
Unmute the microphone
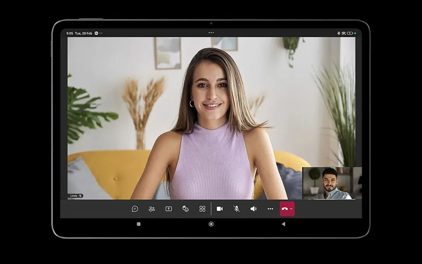(236, 209)
